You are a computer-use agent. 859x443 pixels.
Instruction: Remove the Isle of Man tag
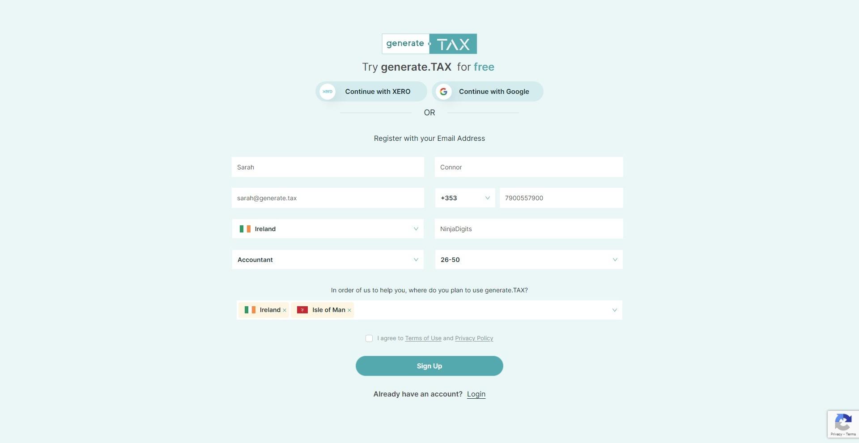[349, 310]
